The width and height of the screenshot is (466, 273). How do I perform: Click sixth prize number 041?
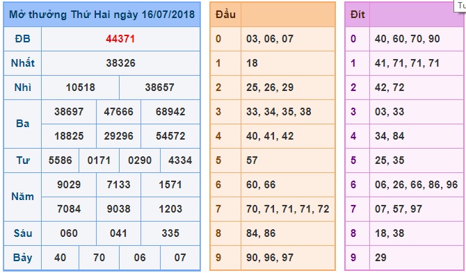pyautogui.click(x=118, y=233)
